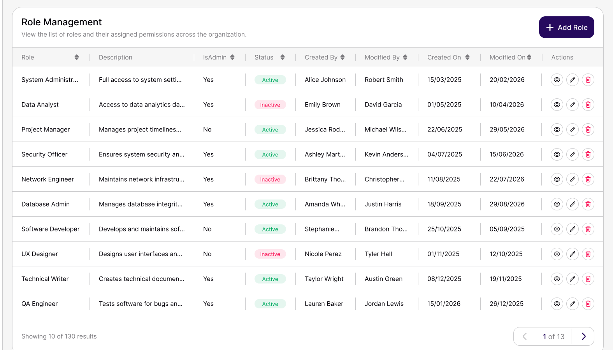Click the 'Role Management' heading
Screen dimensions: 613x350
click(61, 22)
